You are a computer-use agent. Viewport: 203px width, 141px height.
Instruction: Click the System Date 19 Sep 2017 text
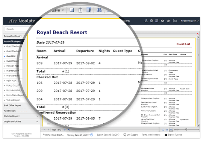(x=108, y=135)
